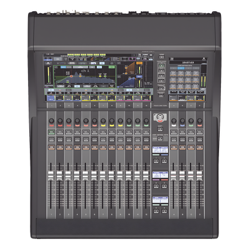Tap the first User Defined Key tile
The height and width of the screenshot is (249, 249).
[174, 73]
